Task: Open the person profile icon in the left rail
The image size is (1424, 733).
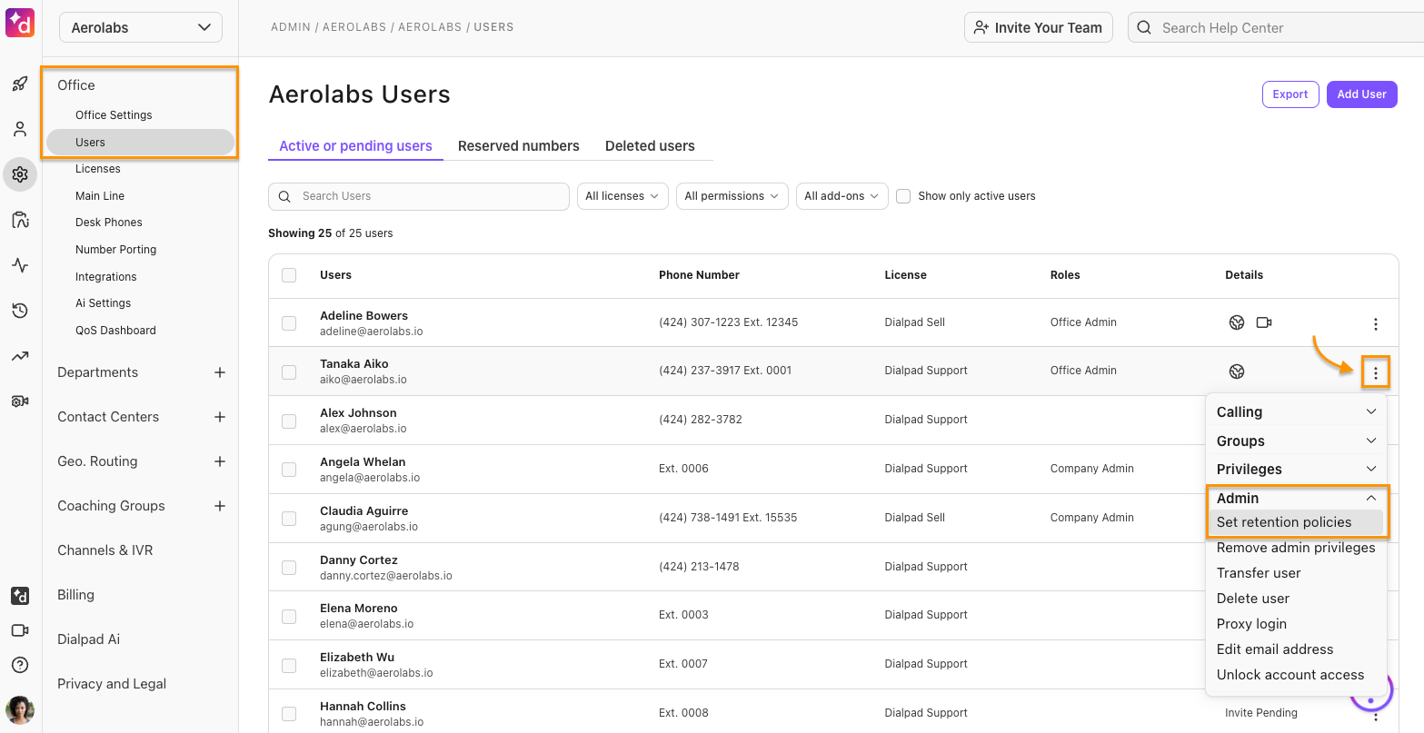Action: (x=20, y=129)
